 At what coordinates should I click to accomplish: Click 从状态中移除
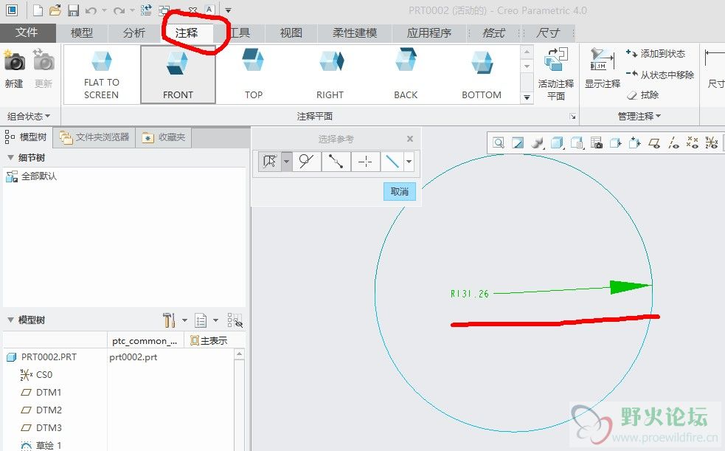[660, 75]
